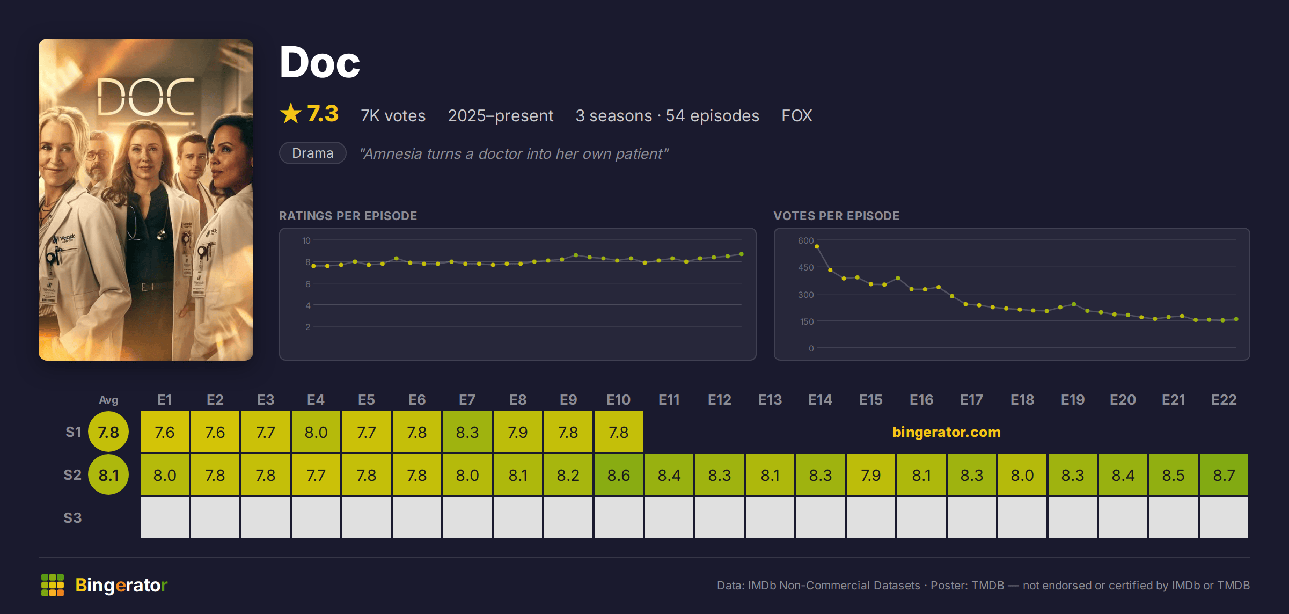The image size is (1289, 614).
Task: Select S1 E7 rating cell 8.3
Action: (x=467, y=432)
